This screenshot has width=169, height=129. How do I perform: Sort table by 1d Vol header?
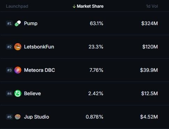[152, 6]
